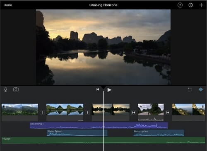Tap the Chasing Horizons project title
Image resolution: width=207 pixels, height=151 pixels.
103,5
